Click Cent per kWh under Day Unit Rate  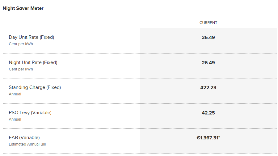21,44
